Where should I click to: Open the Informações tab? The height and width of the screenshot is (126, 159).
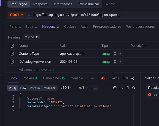[63, 4]
